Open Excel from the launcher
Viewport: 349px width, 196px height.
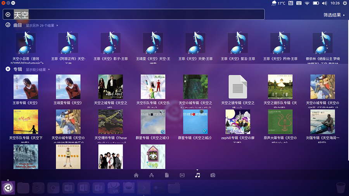(x=83, y=188)
